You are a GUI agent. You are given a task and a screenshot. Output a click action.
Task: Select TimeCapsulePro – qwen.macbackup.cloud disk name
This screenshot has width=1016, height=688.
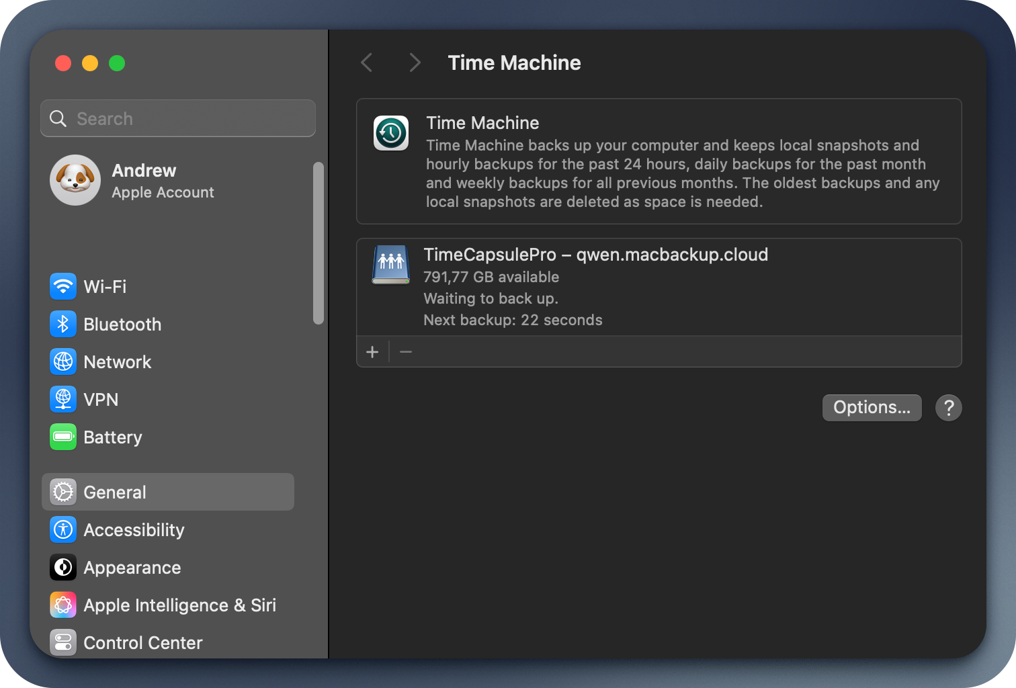pos(595,255)
